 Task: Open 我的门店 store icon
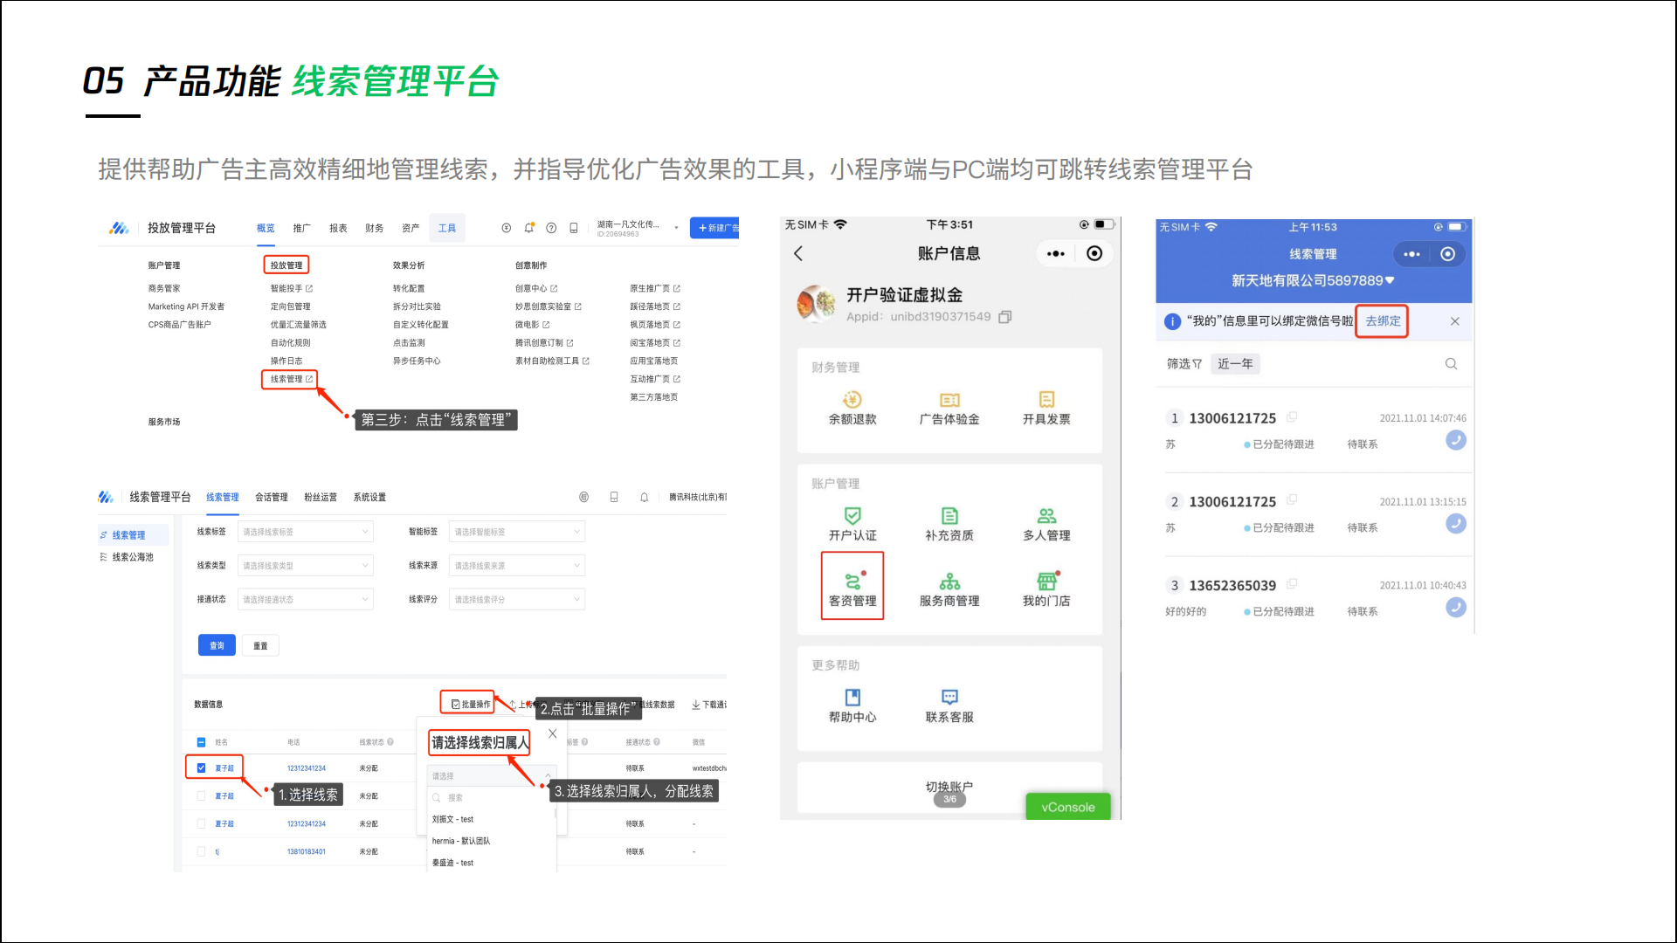[1046, 582]
